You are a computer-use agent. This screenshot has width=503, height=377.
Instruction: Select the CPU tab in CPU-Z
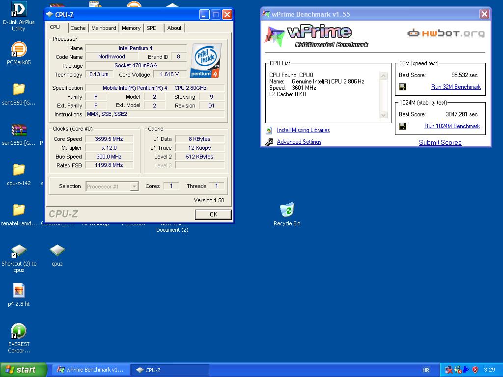point(55,27)
